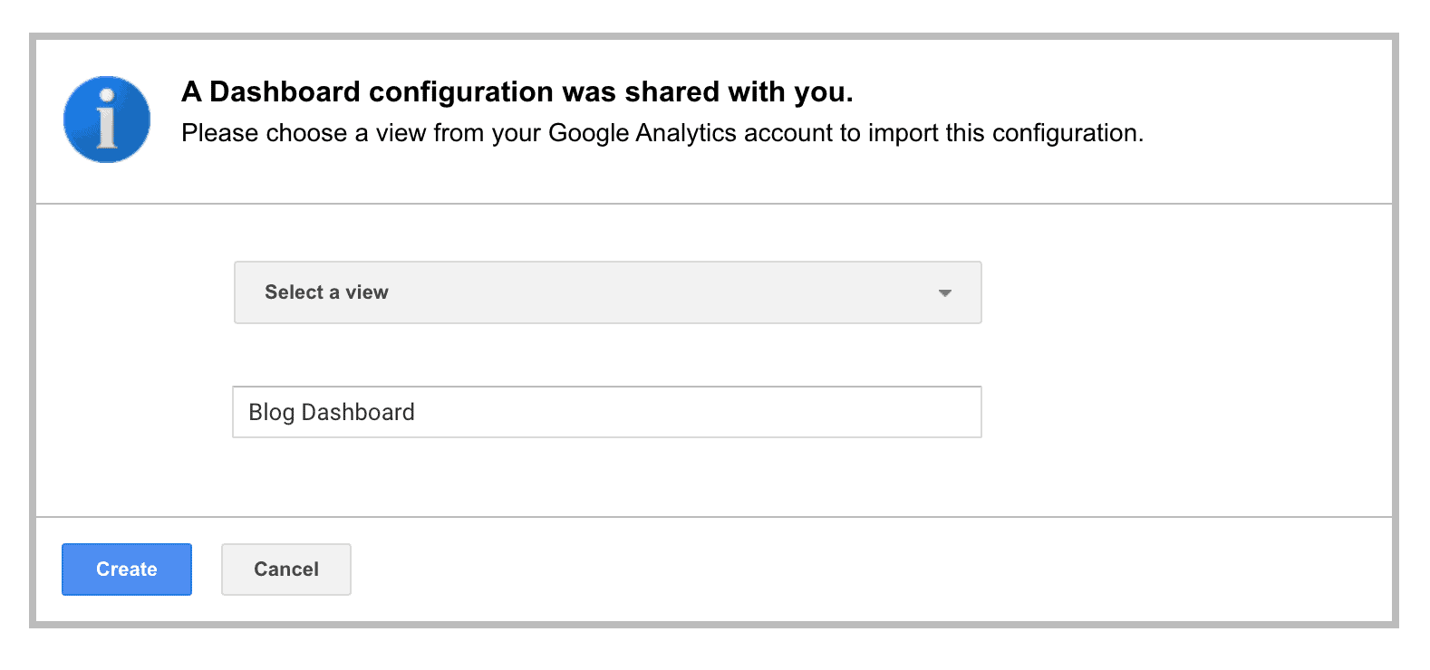Click the dashboard configuration heading text

click(518, 91)
